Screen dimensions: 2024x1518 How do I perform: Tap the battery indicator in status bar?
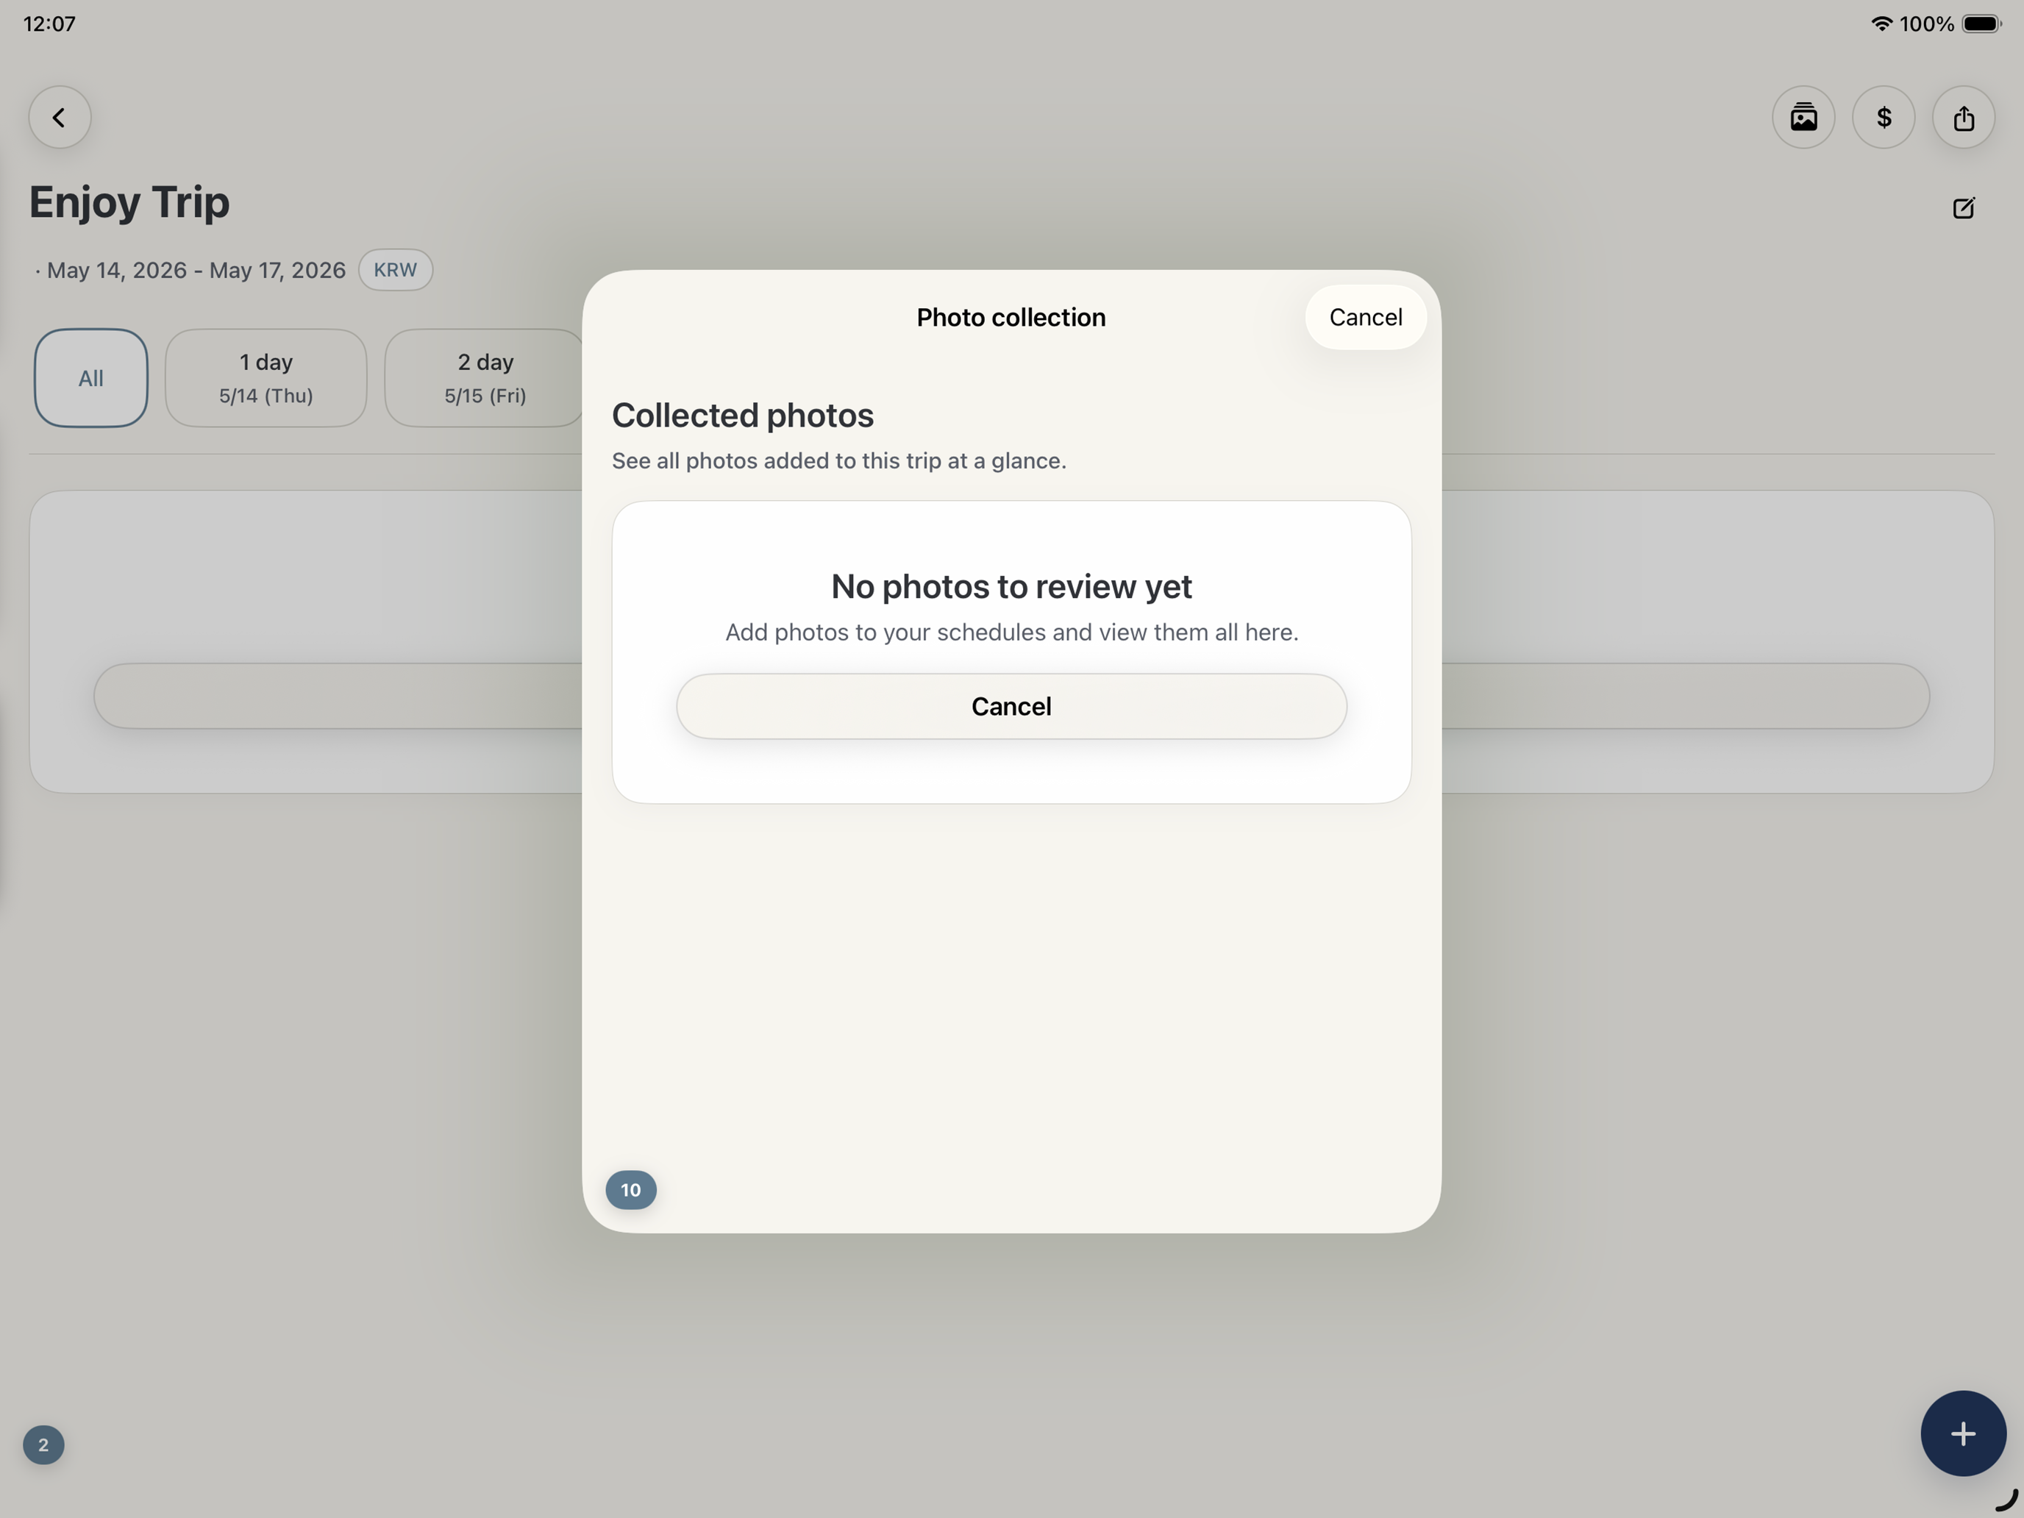click(x=1981, y=24)
